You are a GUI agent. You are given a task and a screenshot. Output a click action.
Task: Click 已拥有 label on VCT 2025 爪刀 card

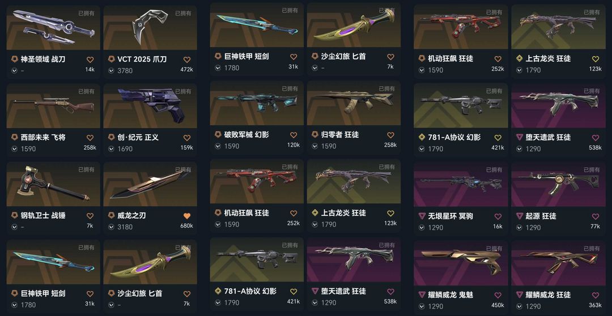tap(183, 13)
